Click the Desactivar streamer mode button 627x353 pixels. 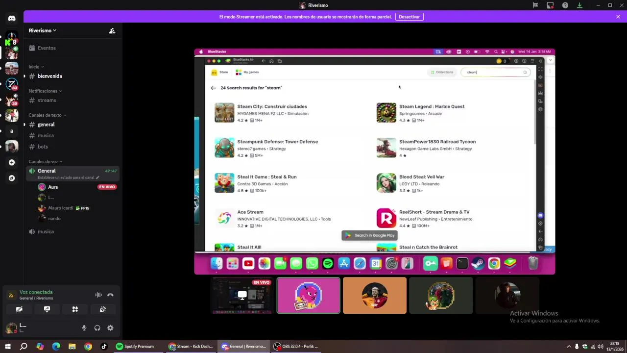[x=409, y=17]
